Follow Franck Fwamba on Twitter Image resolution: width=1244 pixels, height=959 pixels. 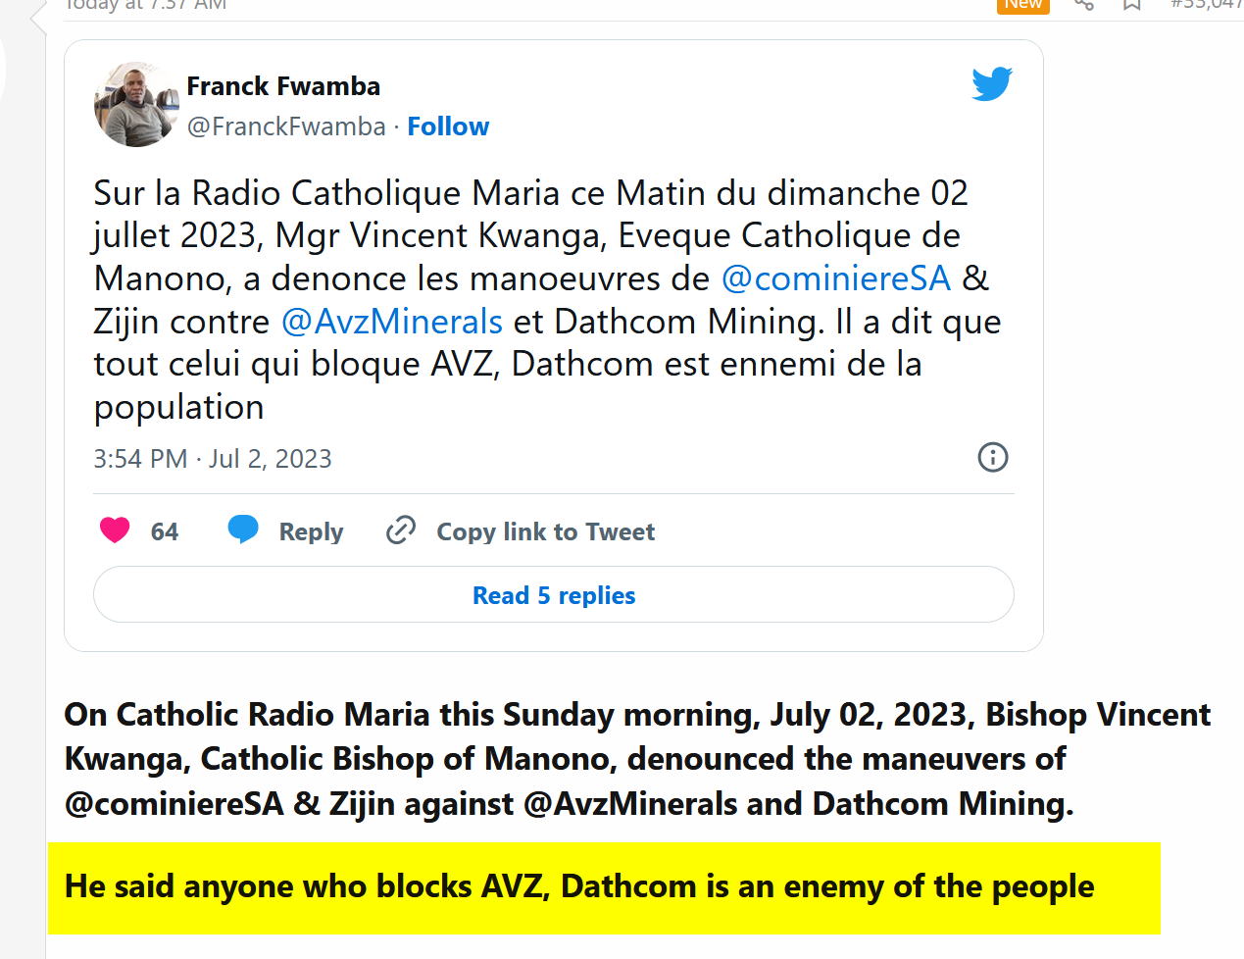click(x=448, y=126)
